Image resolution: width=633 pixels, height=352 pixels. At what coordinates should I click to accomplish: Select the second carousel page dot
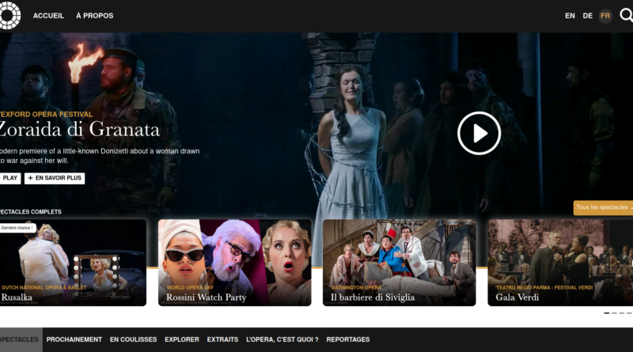614,313
